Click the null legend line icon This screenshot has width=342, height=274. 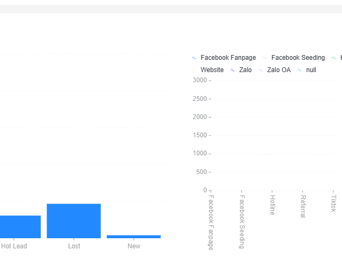300,70
